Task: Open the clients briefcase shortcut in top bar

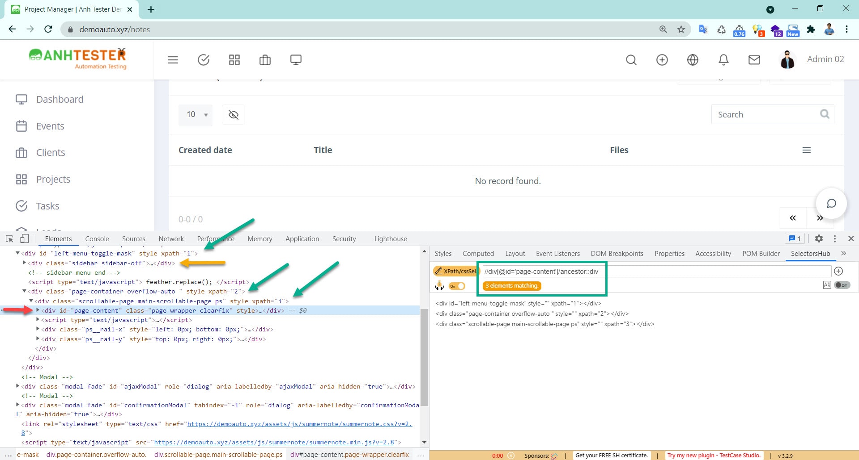Action: 265,60
